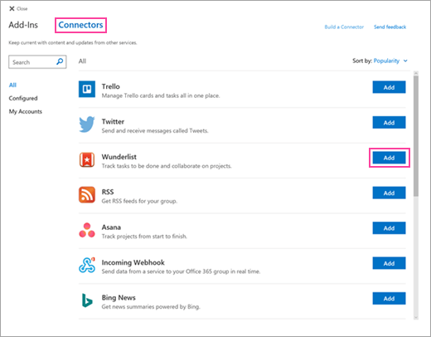Screen dimensions: 431x337
Task: Click the Twitter bird icon
Action: coord(87,125)
